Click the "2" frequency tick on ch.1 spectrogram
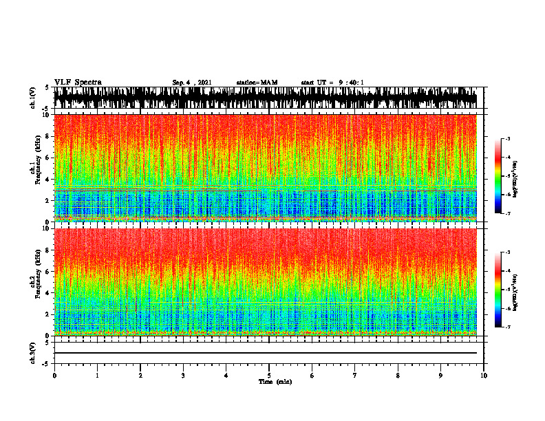 [47, 200]
